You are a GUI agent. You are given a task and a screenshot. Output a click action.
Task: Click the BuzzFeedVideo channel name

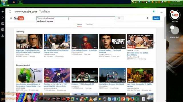click(x=132, y=57)
